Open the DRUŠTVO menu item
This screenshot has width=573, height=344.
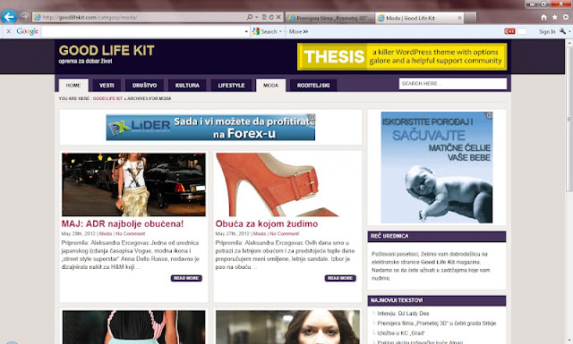[145, 86]
